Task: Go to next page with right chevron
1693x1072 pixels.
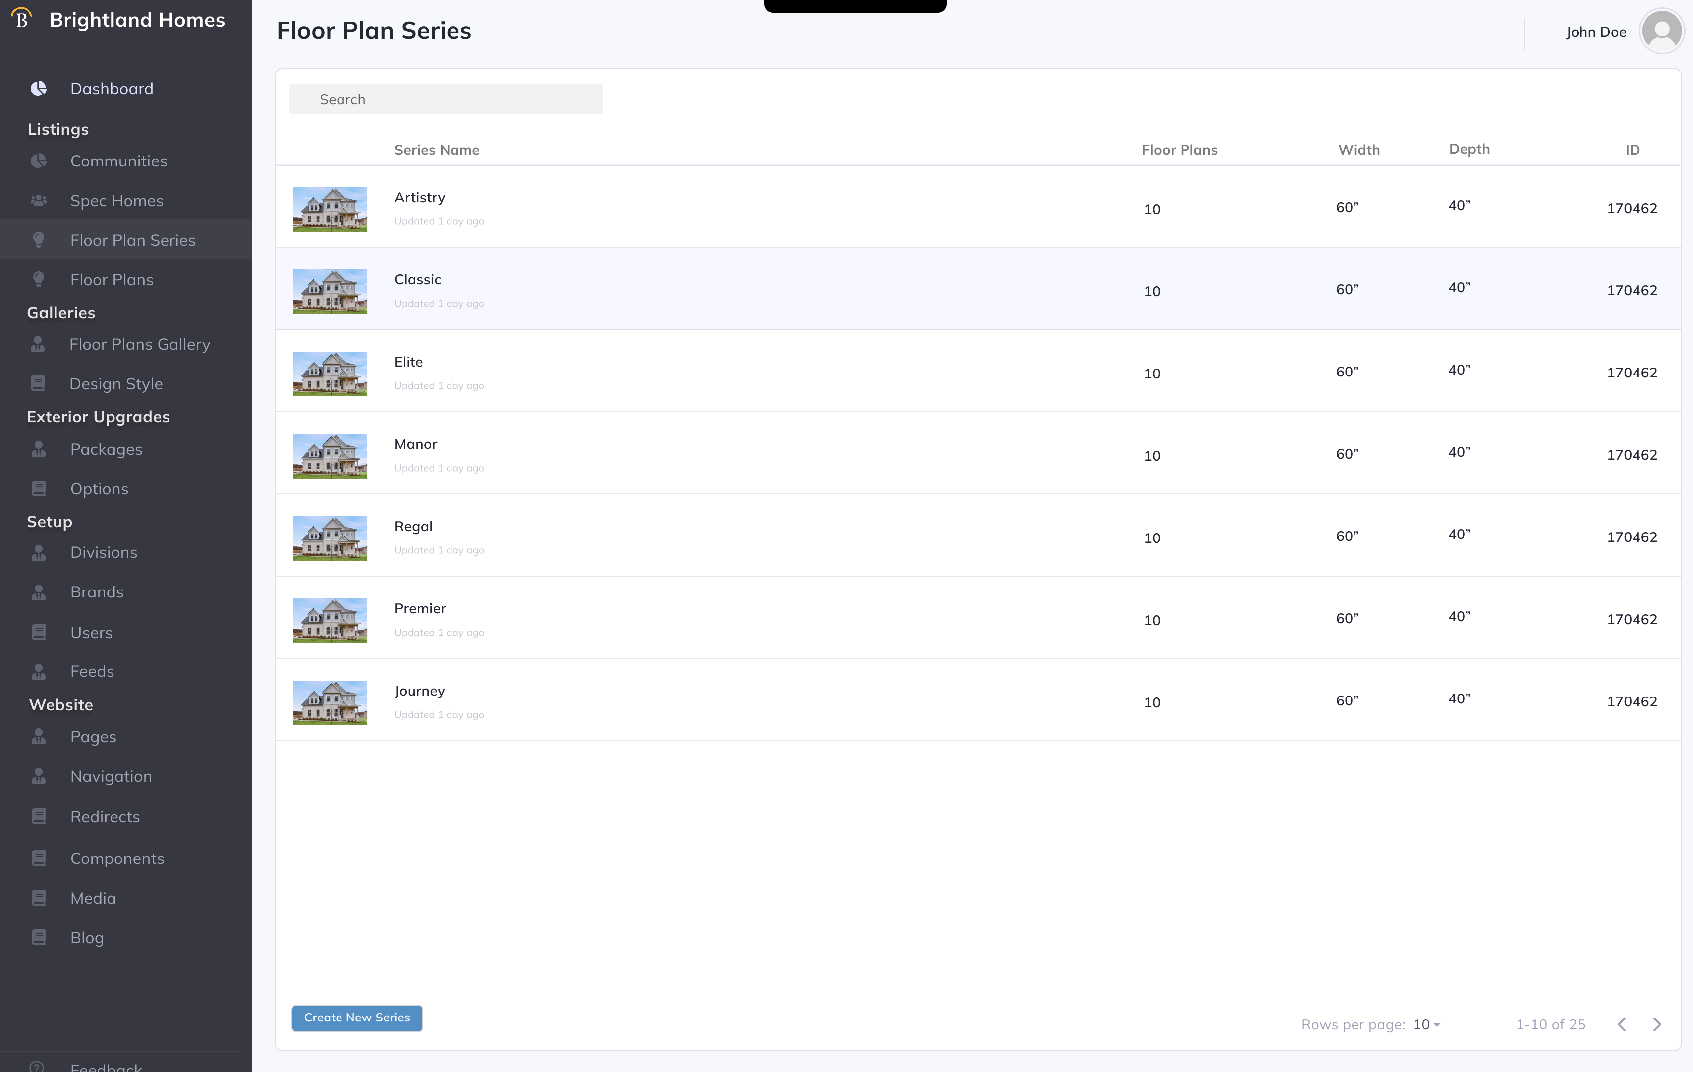Action: [x=1656, y=1024]
